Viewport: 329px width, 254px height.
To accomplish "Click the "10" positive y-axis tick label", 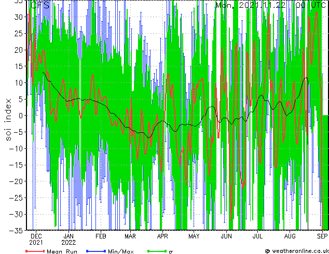I will (19, 83).
